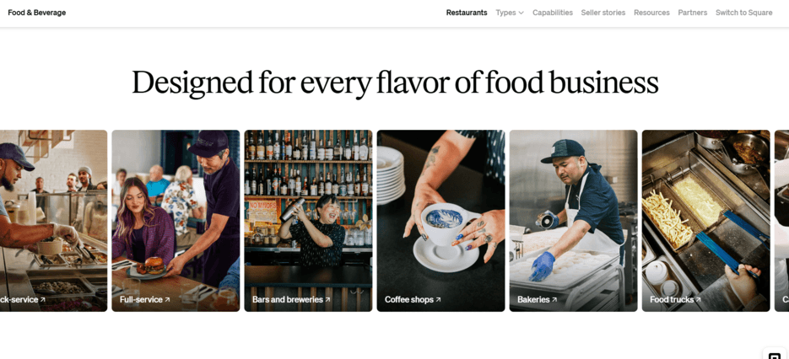Open the Food trucks photo card
The image size is (789, 359).
coord(706,221)
